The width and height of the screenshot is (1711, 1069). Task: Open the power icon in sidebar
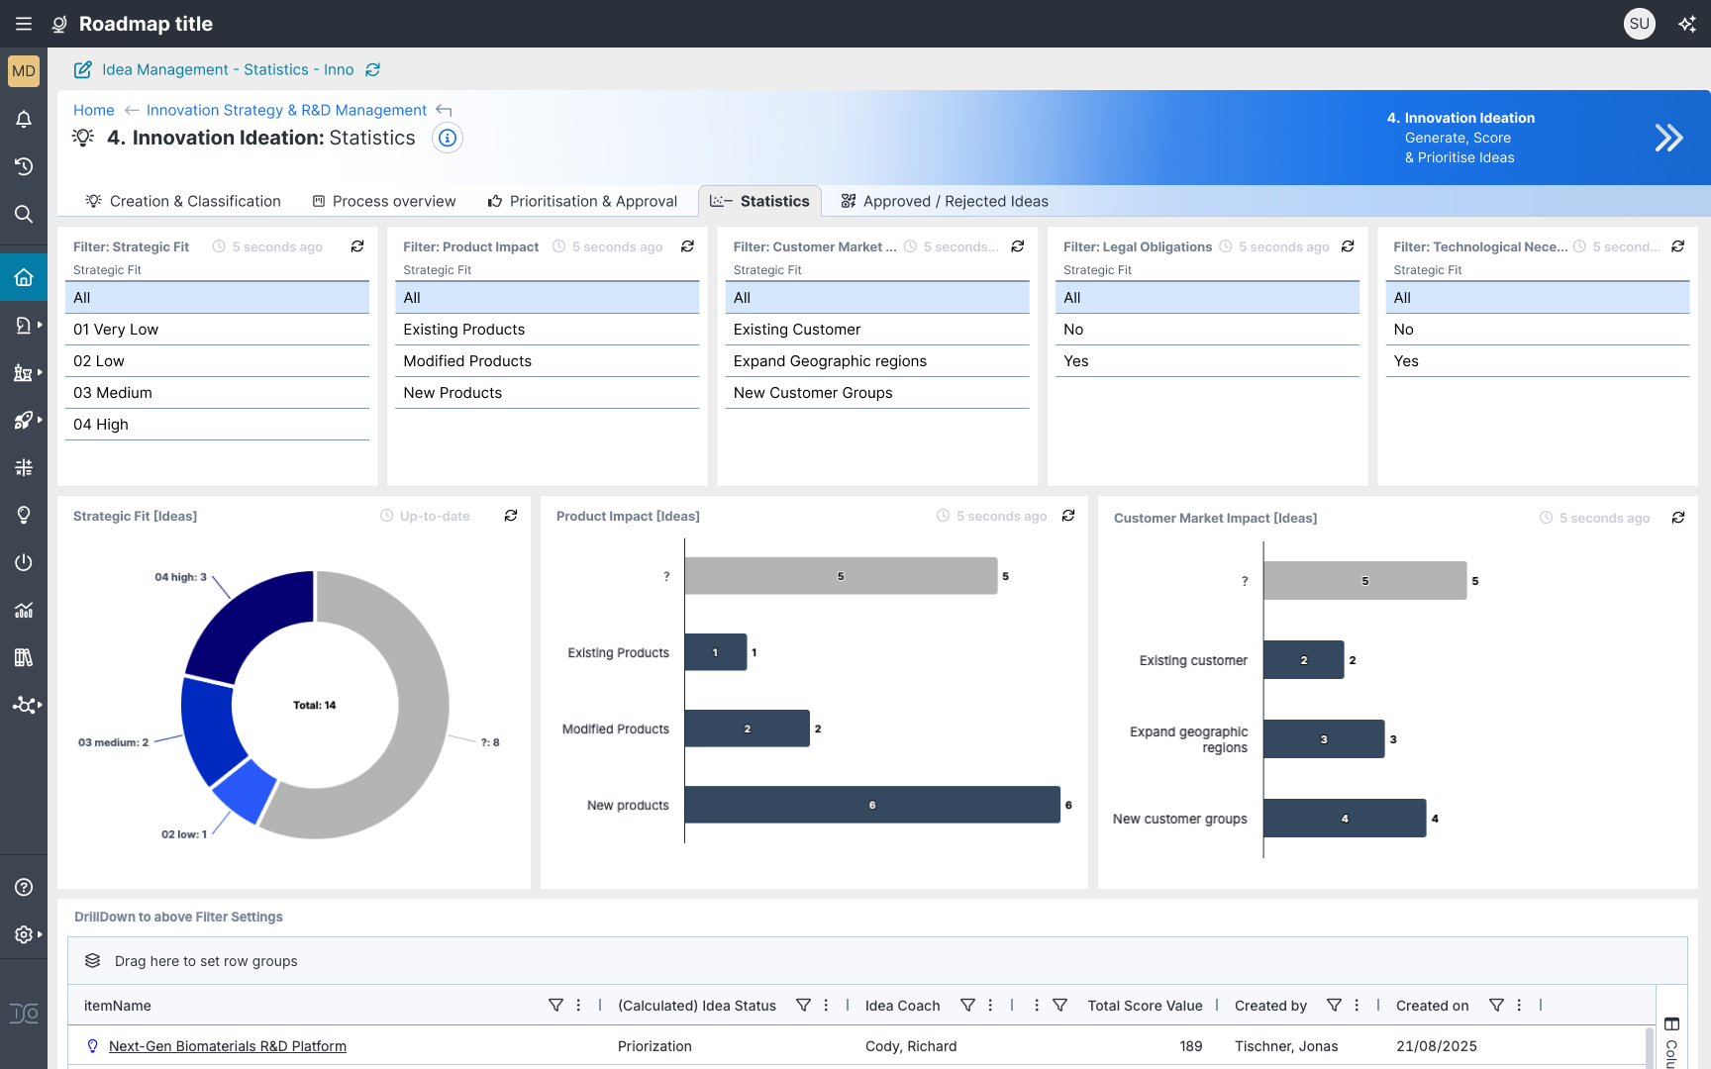point(24,562)
